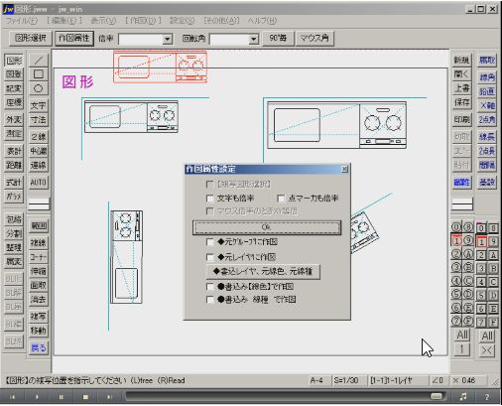Click the A-4 paper size in status bar
The height and width of the screenshot is (406, 502).
coord(317,380)
